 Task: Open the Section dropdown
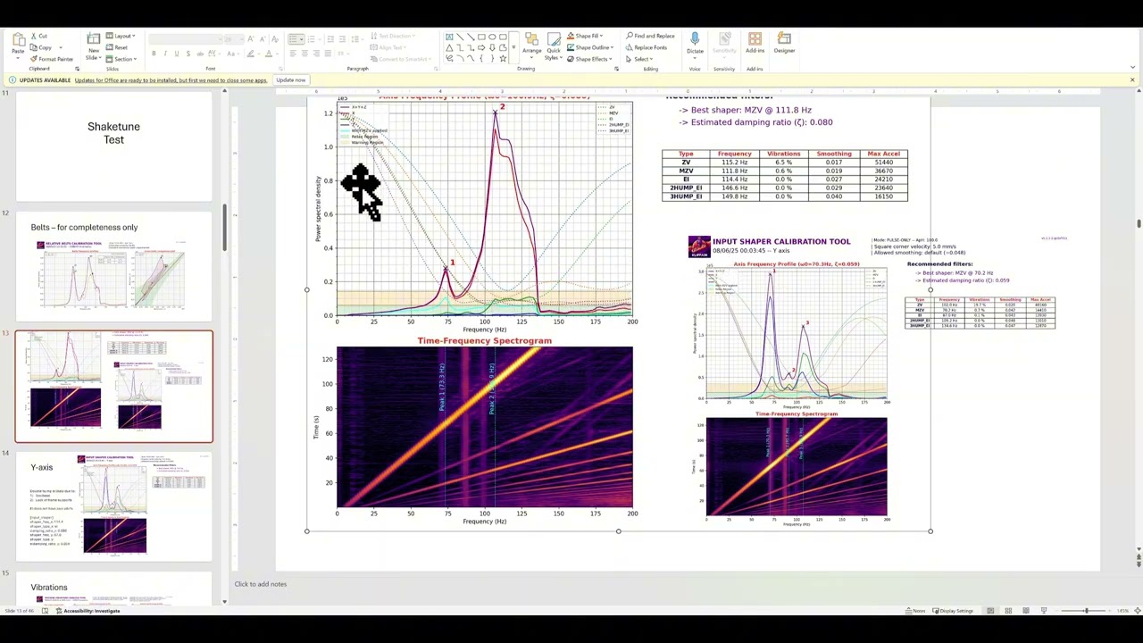pyautogui.click(x=121, y=59)
